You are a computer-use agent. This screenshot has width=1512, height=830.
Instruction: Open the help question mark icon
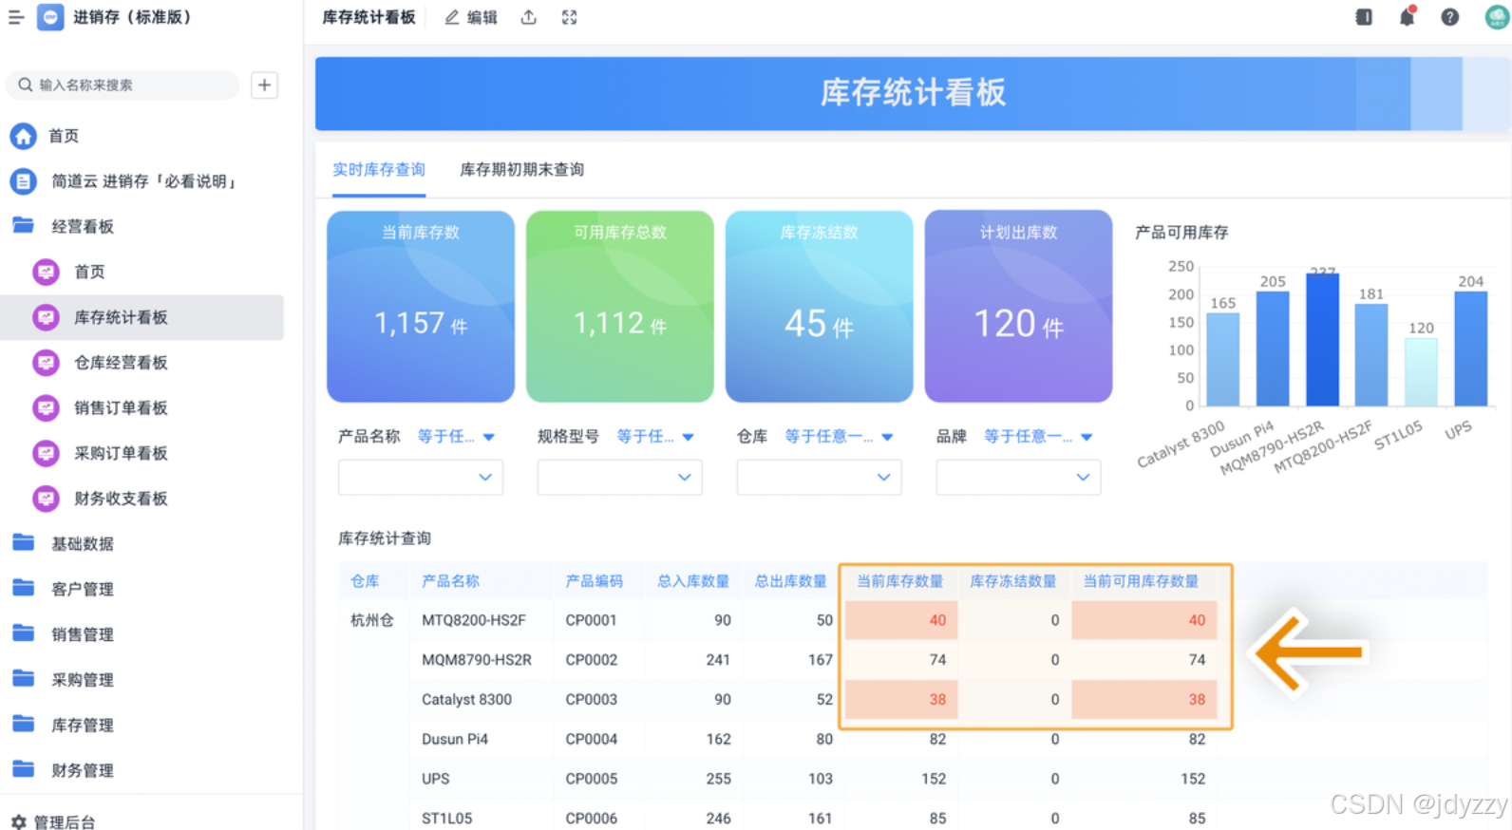1450,17
